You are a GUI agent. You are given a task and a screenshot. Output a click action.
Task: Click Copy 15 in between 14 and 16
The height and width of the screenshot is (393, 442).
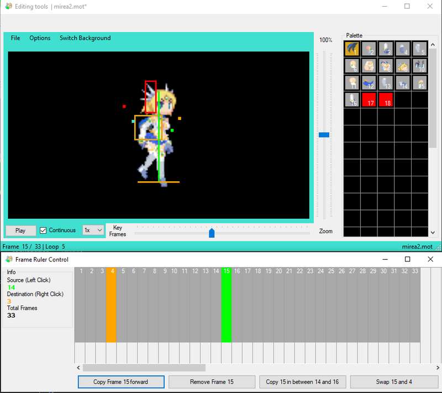[302, 382]
